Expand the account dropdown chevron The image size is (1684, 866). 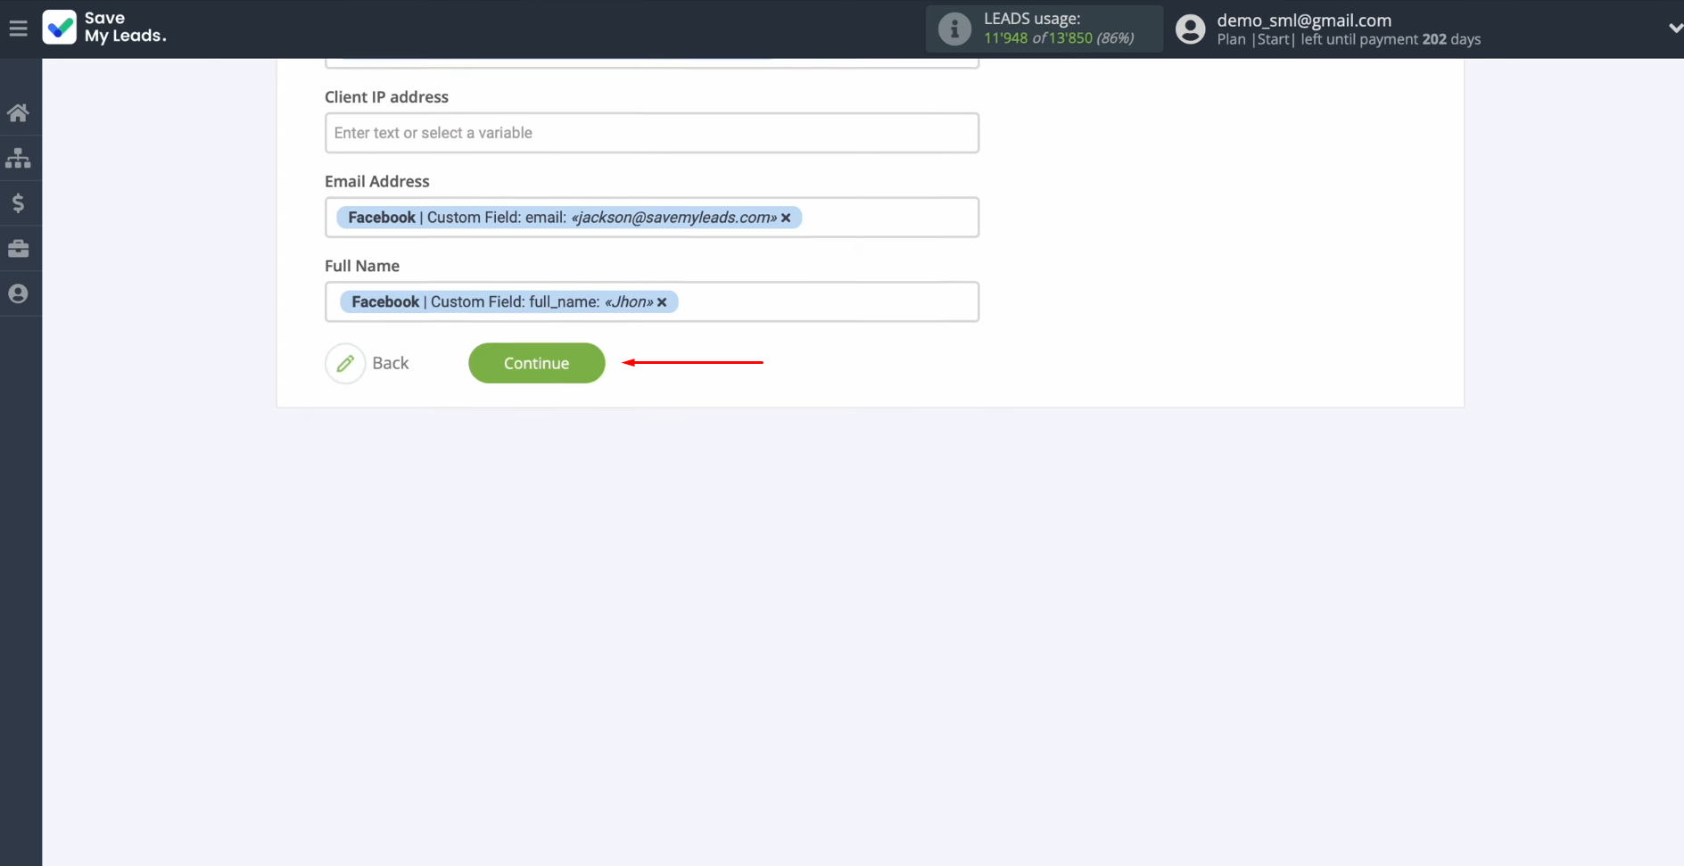(x=1674, y=29)
